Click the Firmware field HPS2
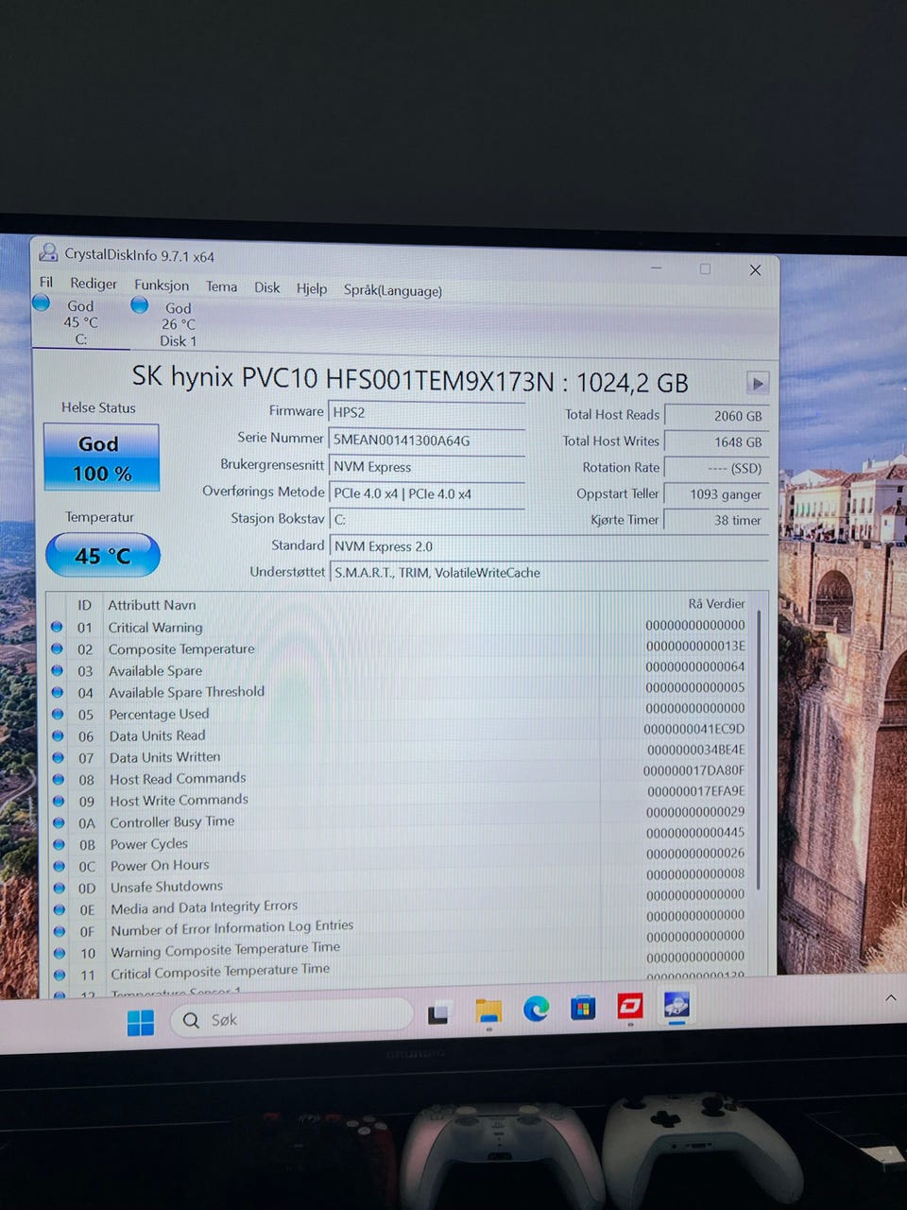 [427, 412]
